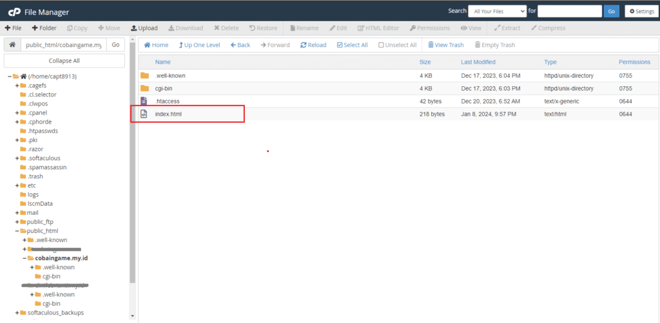Click the Move toolbar button
660x323 pixels.
(x=109, y=28)
